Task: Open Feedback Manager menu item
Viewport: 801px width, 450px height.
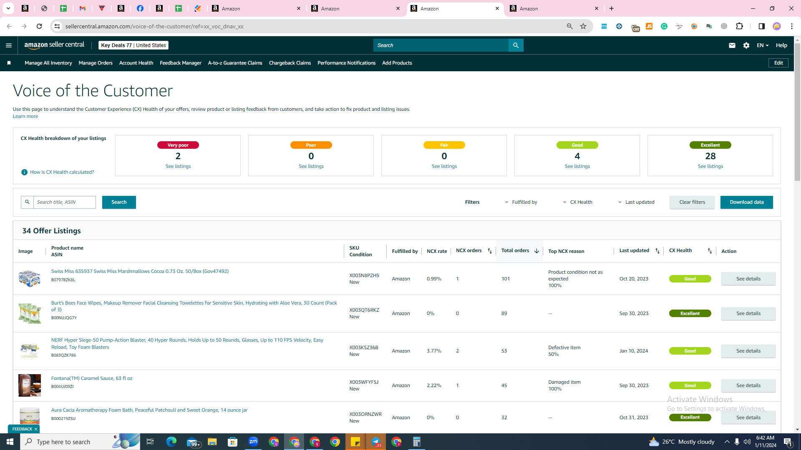Action: 181,63
